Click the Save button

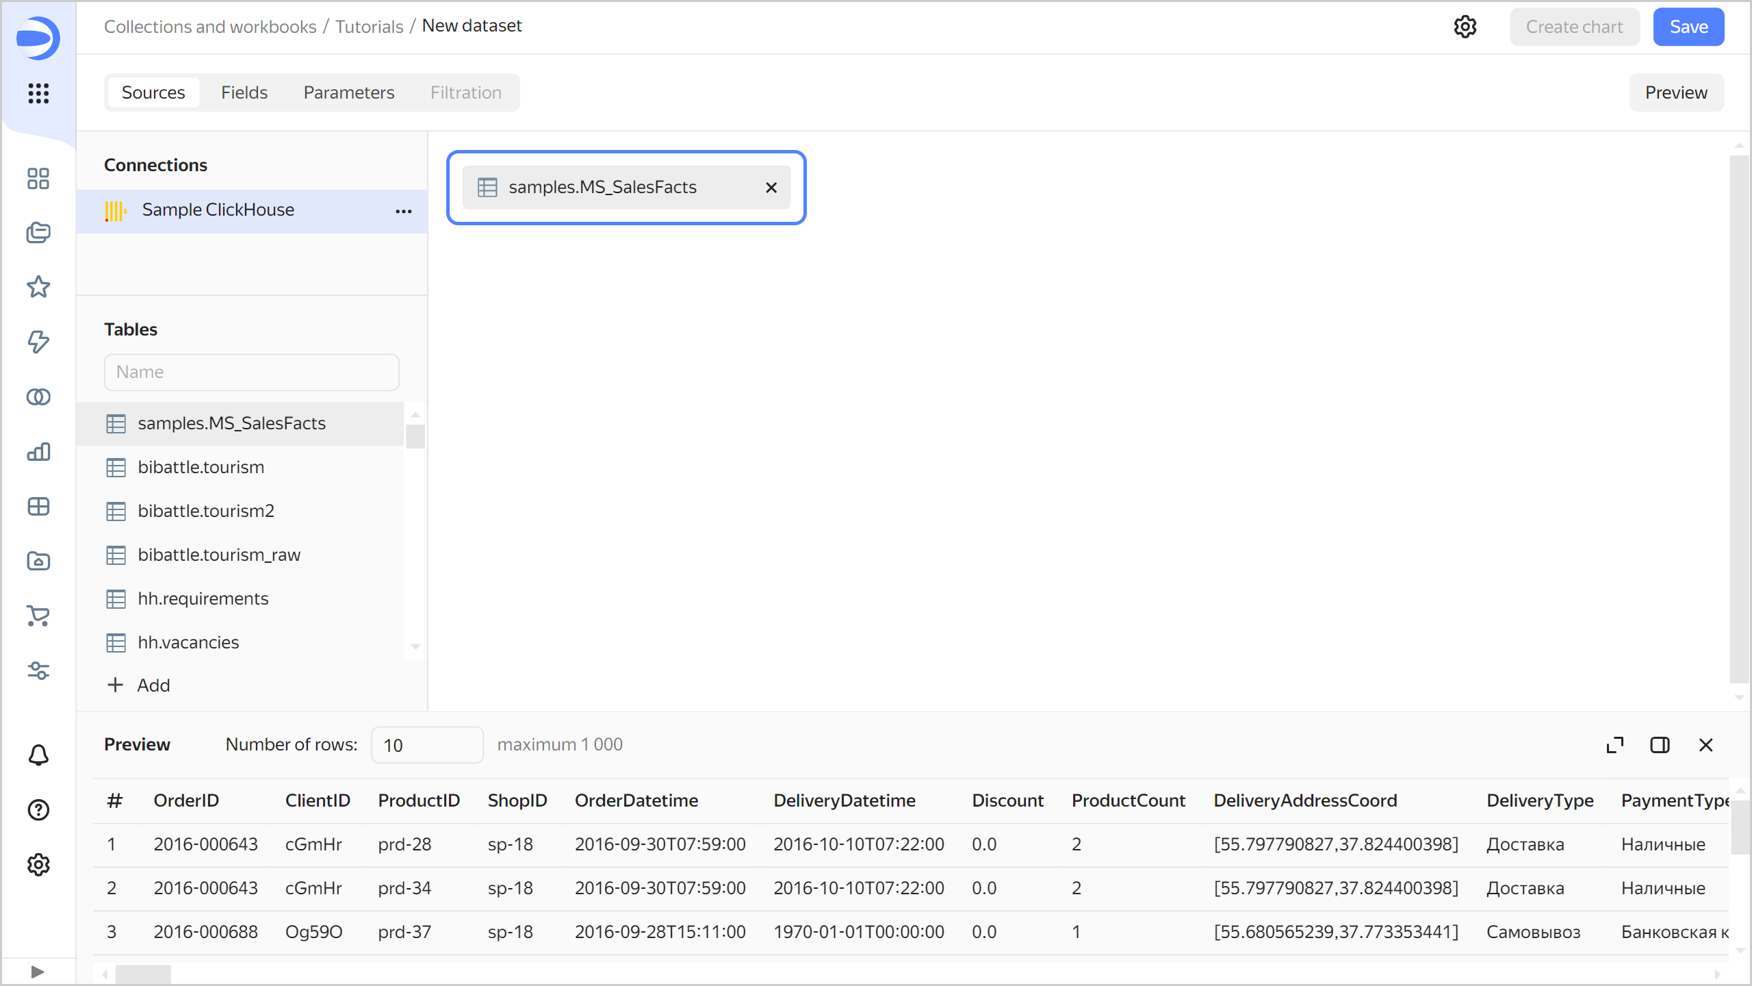click(1688, 27)
